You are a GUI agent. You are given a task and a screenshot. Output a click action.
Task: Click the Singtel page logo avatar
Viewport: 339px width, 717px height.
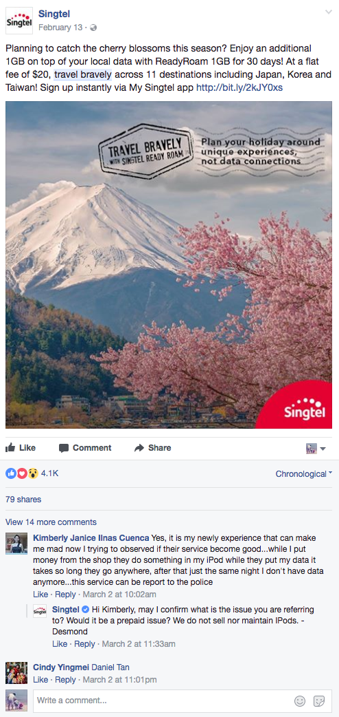19,21
